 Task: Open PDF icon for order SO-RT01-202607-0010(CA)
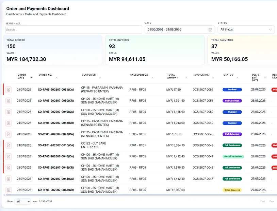coord(9,145)
